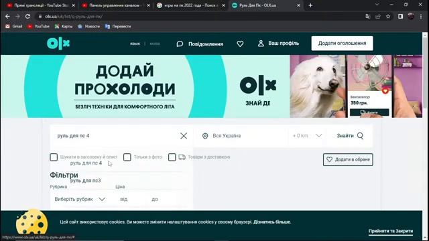Reload the page
Screen dimensions: 429x241
[x=27, y=16]
